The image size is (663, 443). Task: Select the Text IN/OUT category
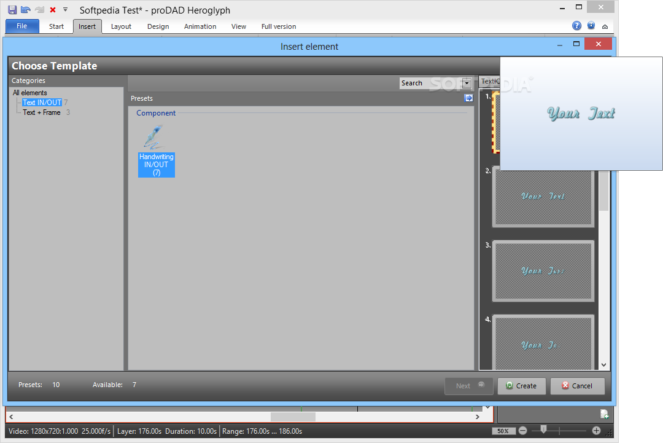pyautogui.click(x=42, y=103)
